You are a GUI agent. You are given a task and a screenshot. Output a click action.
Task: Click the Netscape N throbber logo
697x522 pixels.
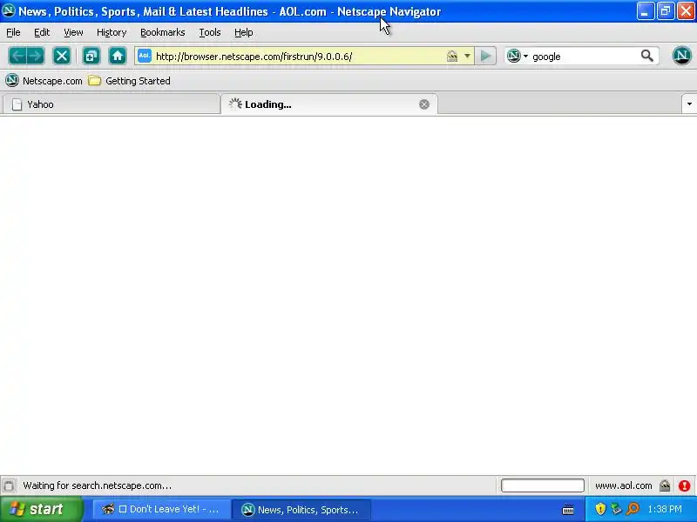pos(682,56)
